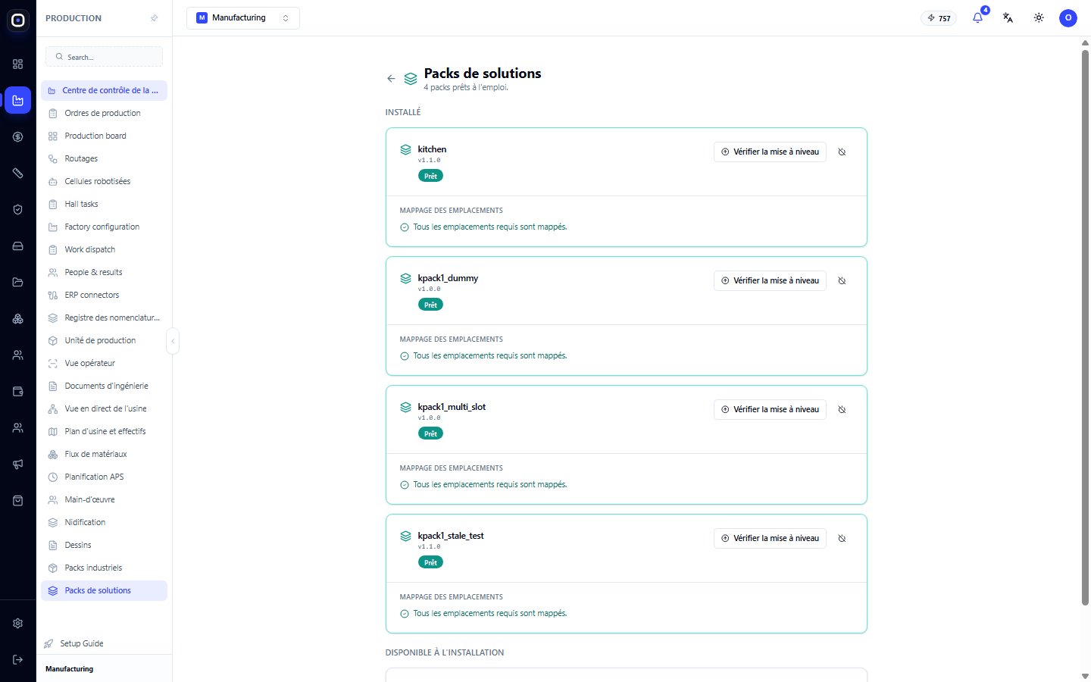Open the dashboard grid icon in the rail
Screen dimensions: 1091x682
18,64
